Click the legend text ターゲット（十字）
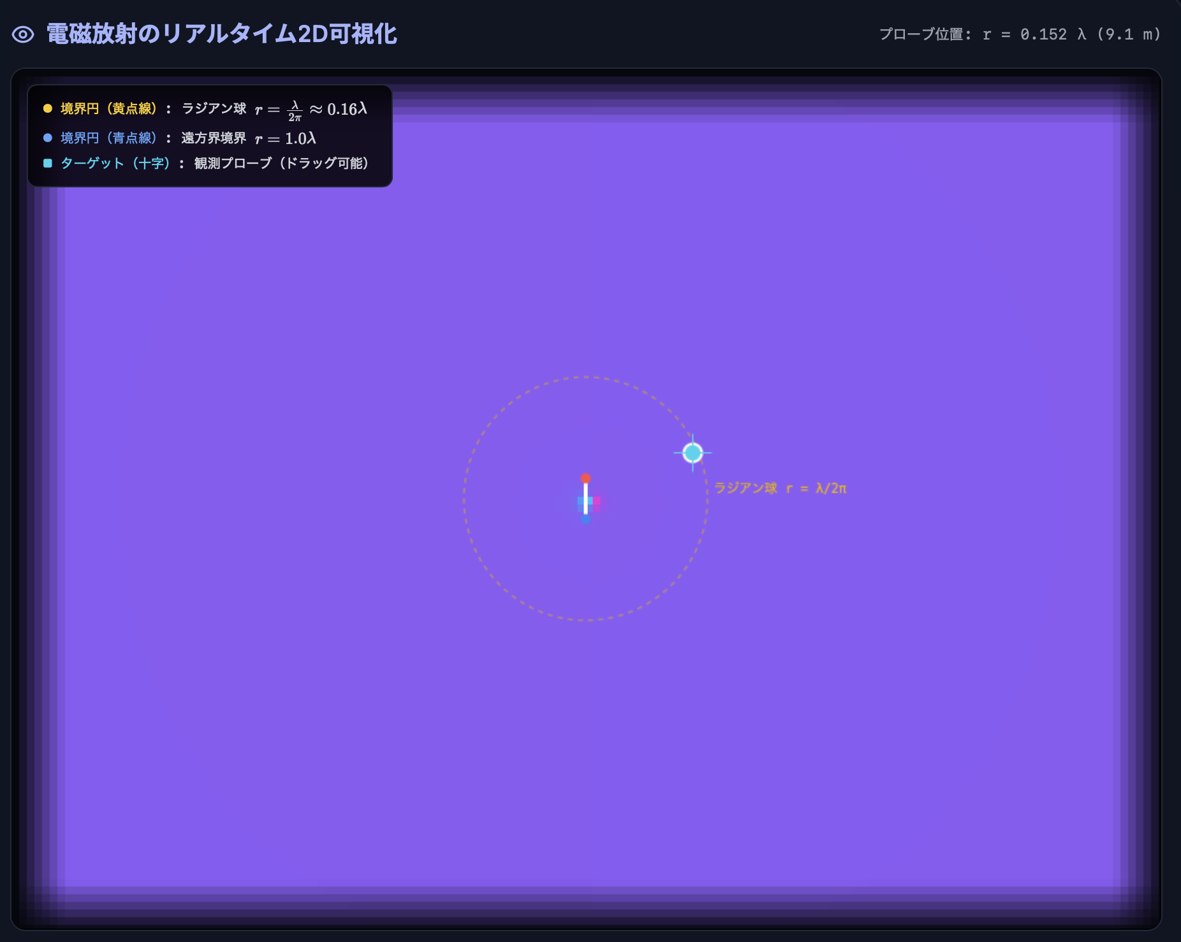 pos(115,163)
